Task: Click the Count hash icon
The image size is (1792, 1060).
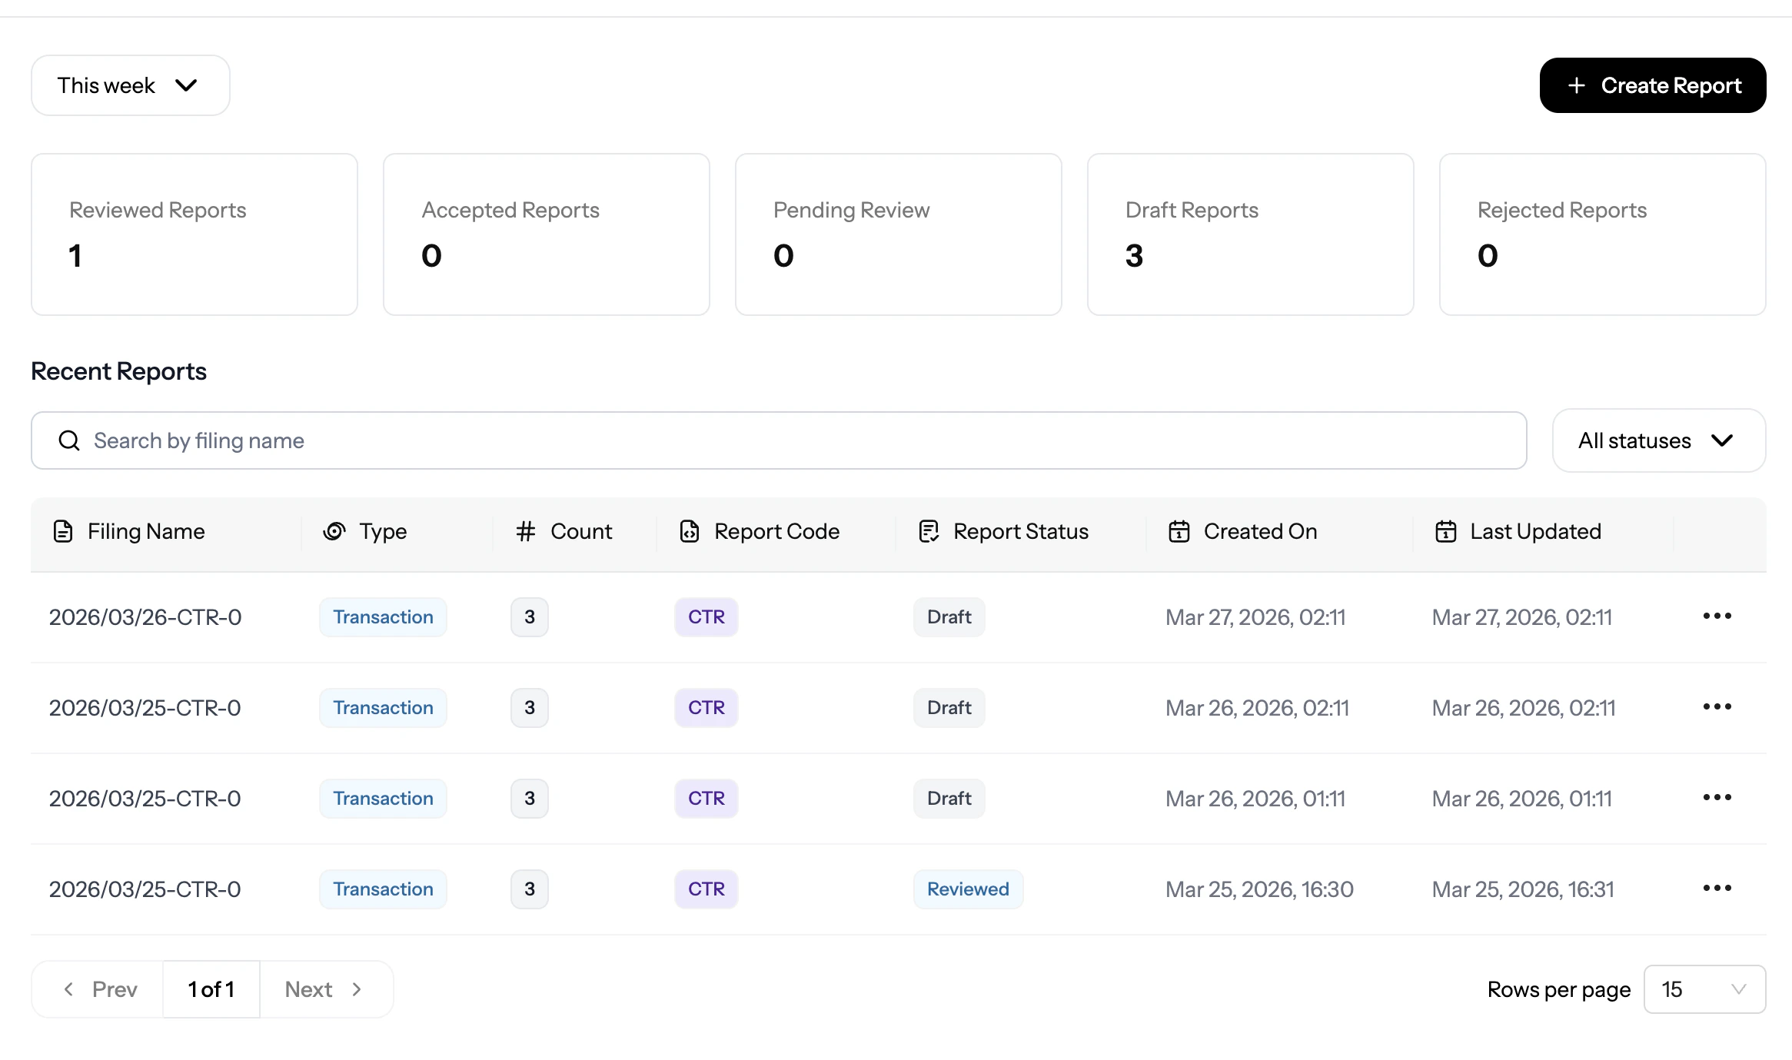Action: pos(525,531)
